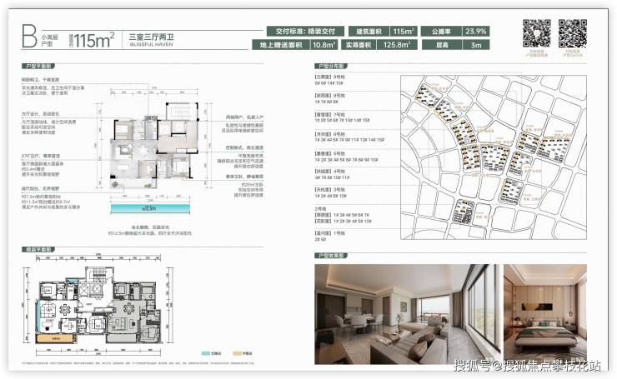Open the bedroom rendering photo
This screenshot has width=617, height=379.
545,314
